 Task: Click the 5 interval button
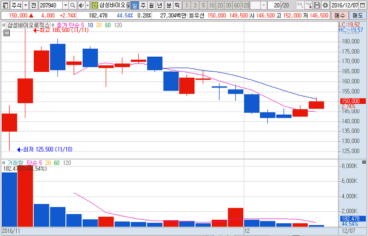[x=203, y=5]
